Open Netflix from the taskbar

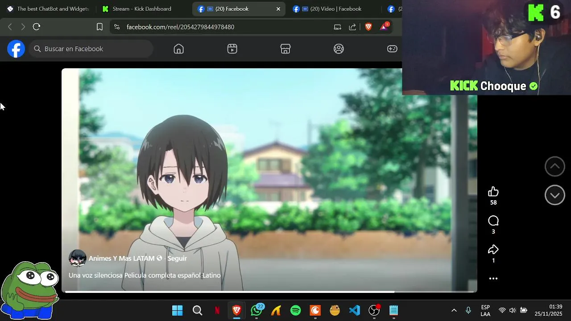click(217, 310)
